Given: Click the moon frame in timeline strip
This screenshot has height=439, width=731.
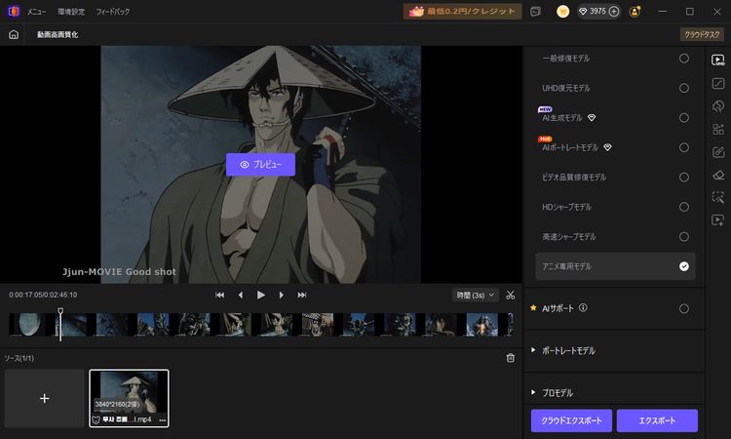Looking at the screenshot, I should (x=30, y=325).
